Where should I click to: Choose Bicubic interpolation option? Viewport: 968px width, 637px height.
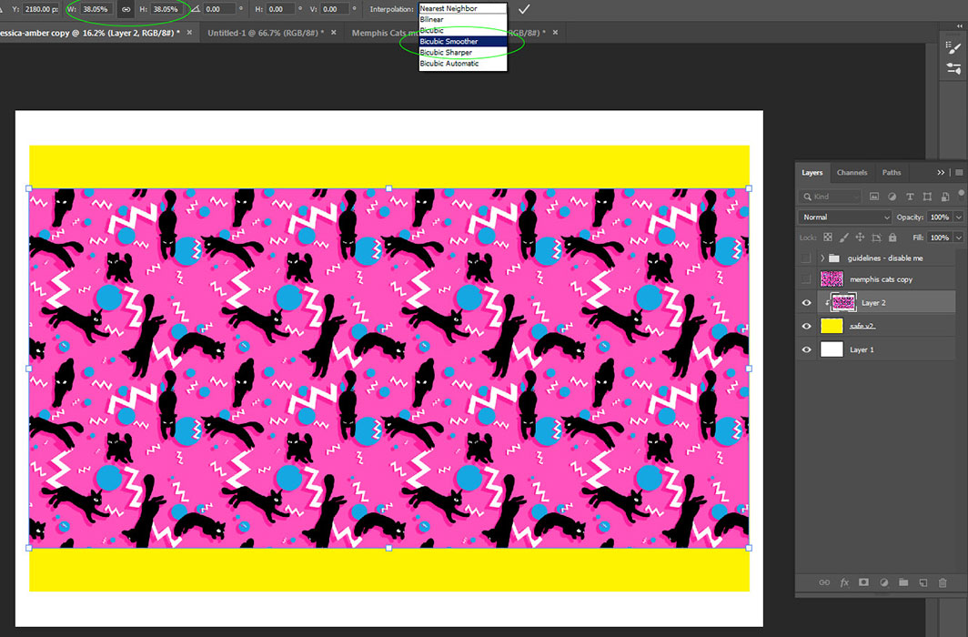tap(463, 30)
